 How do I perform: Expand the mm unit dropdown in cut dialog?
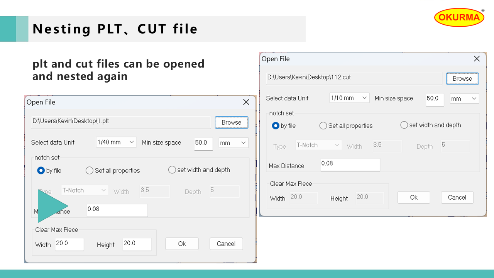[x=464, y=99]
